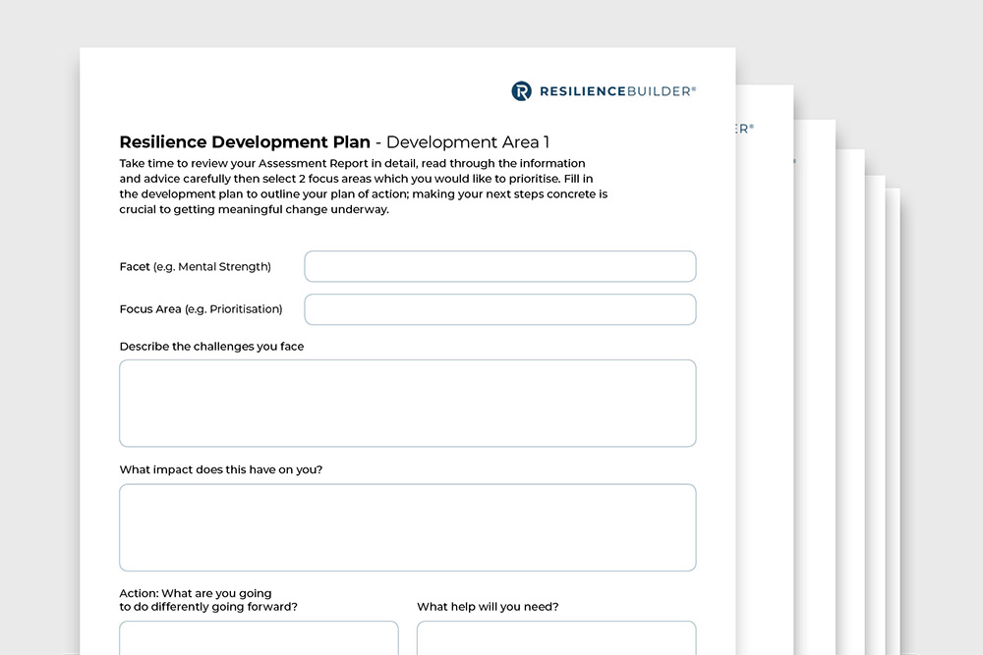
Task: Select the Resilience Development Plan bold heading
Action: pyautogui.click(x=245, y=142)
